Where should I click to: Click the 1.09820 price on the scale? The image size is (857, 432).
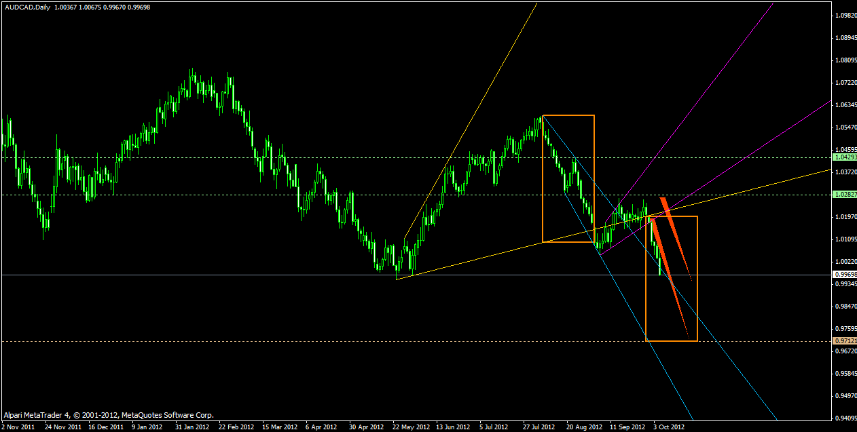point(844,15)
